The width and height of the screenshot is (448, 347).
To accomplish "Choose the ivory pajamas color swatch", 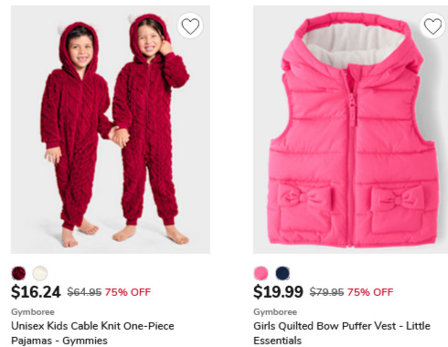I will pyautogui.click(x=40, y=273).
